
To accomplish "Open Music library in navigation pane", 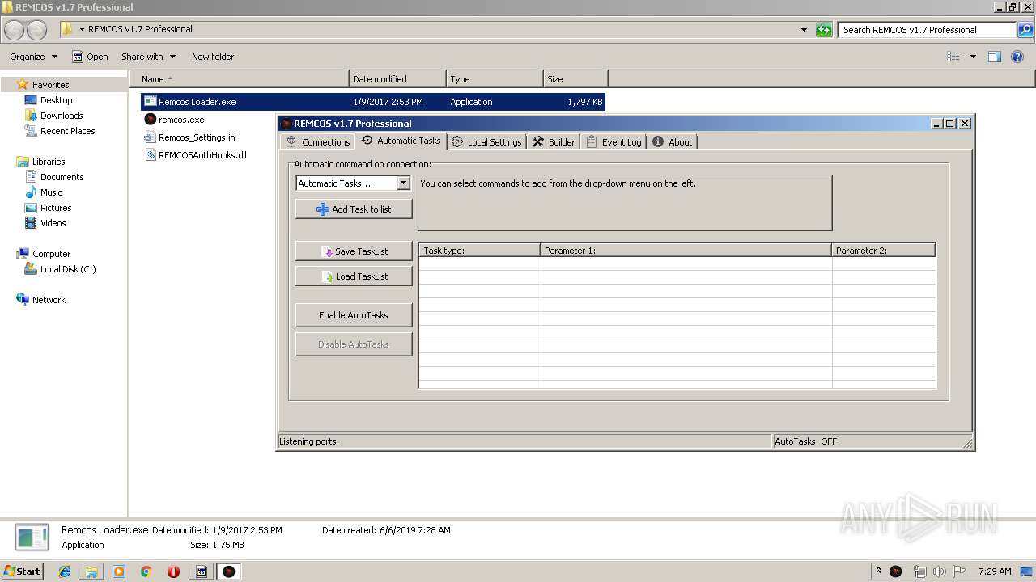I will click(51, 192).
